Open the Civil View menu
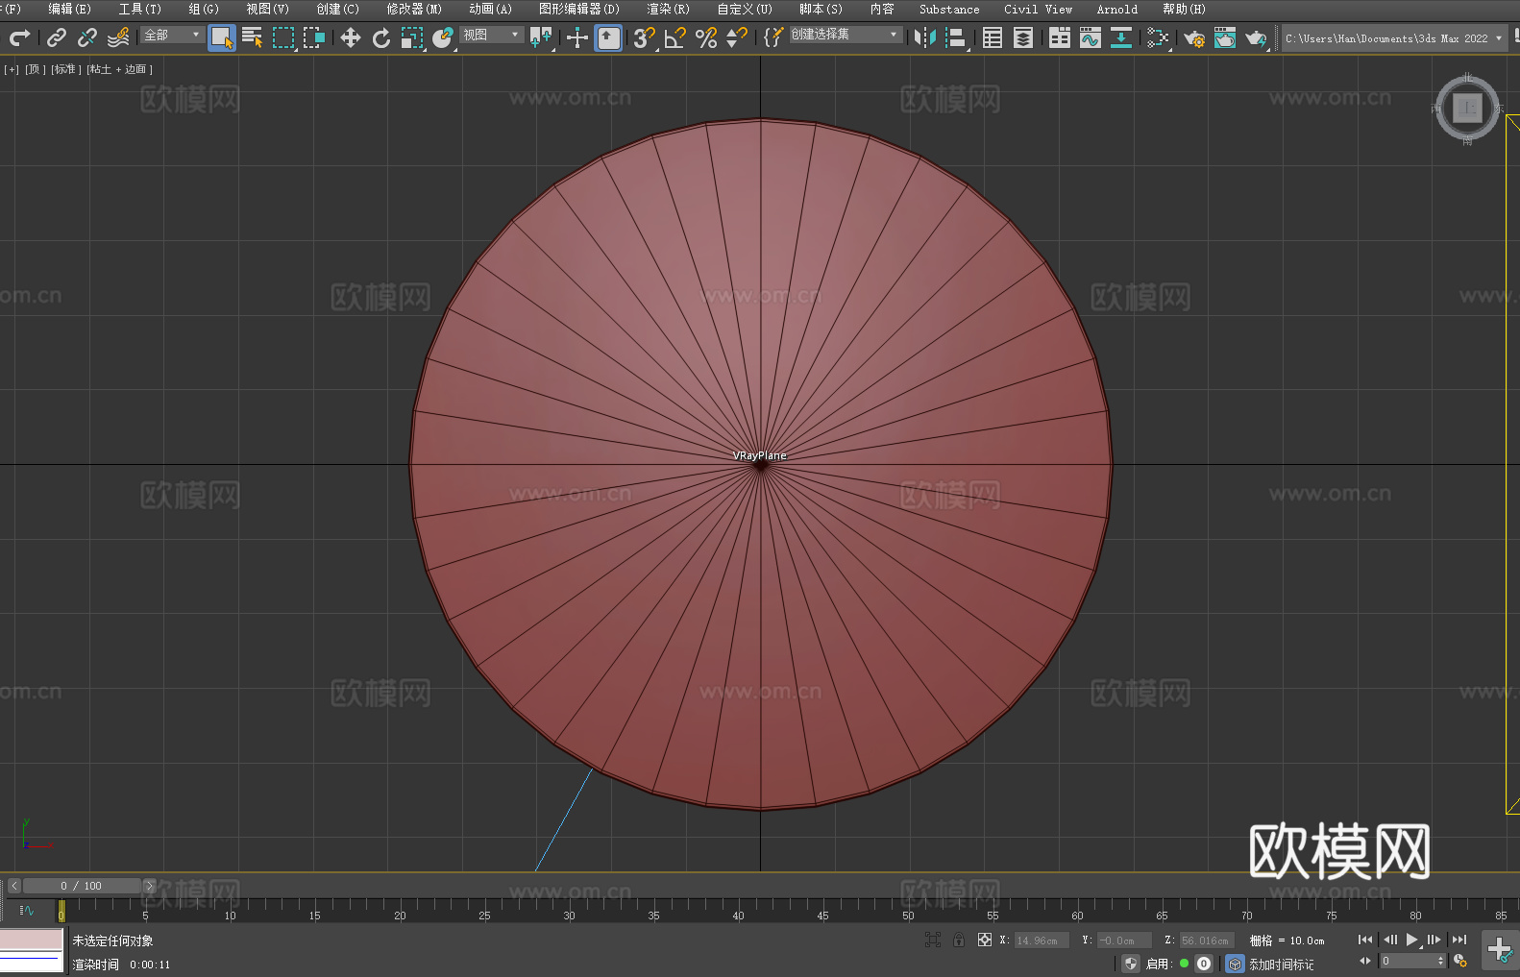The image size is (1520, 977). point(1038,9)
